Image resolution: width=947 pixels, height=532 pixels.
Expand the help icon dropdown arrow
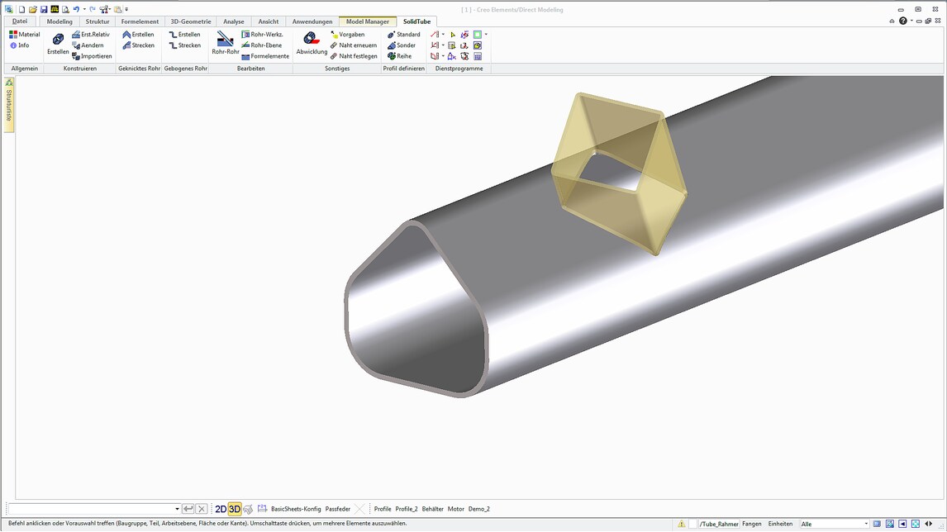point(911,21)
